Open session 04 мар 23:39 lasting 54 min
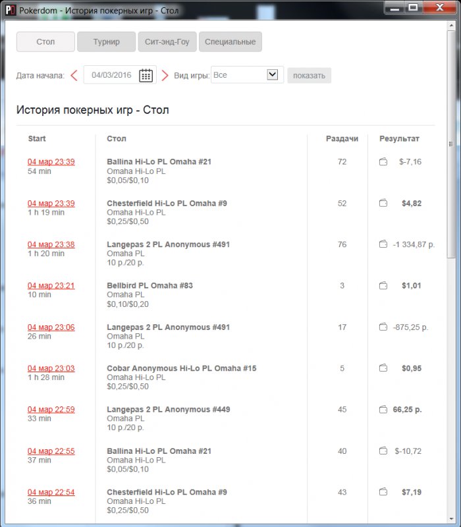This screenshot has width=461, height=527. point(51,161)
